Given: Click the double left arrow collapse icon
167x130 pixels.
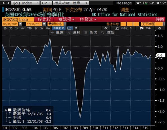Looking at the screenshot, I should click(106, 28).
